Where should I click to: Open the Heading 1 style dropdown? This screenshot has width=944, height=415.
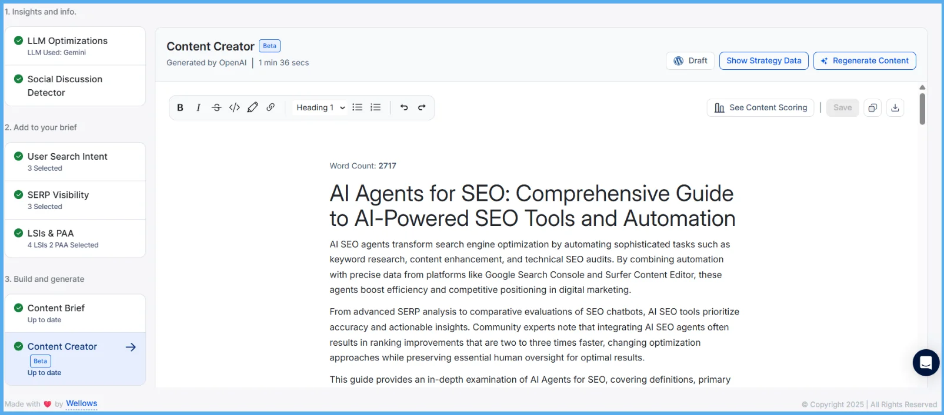click(320, 107)
